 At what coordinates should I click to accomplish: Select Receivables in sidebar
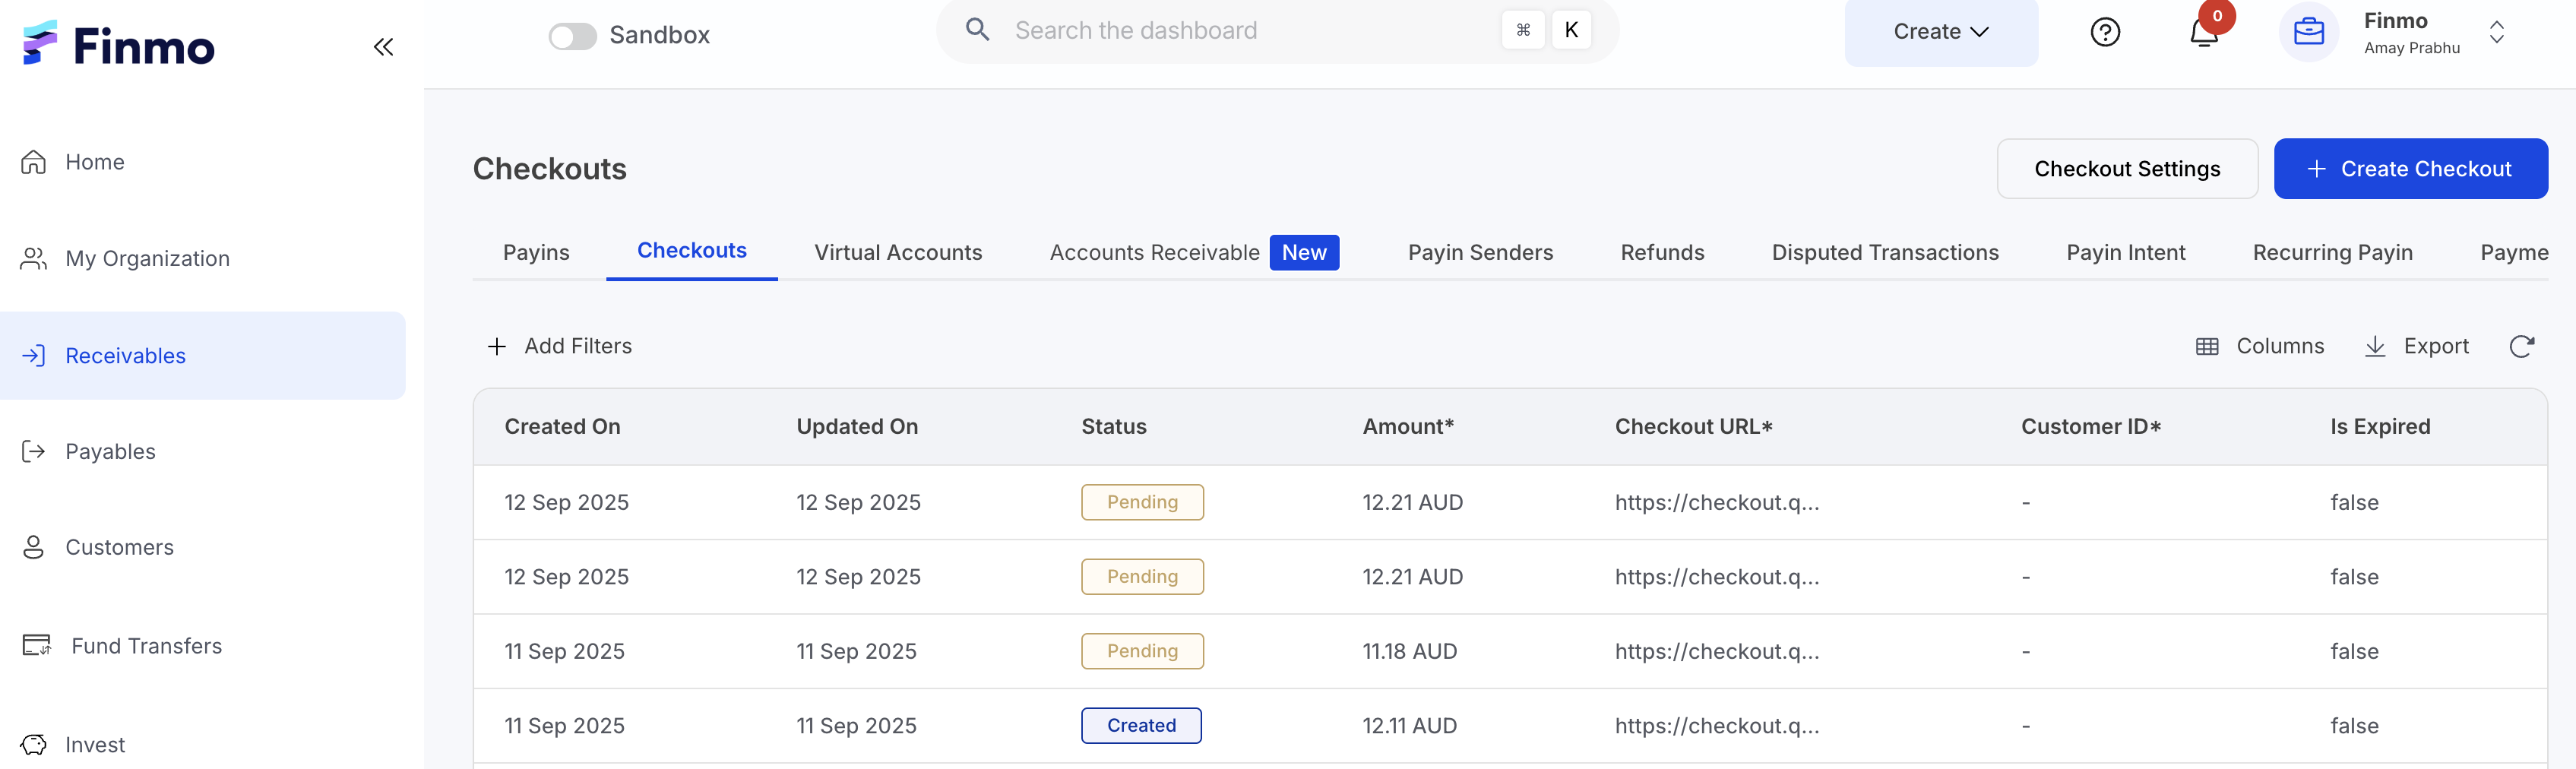click(203, 356)
